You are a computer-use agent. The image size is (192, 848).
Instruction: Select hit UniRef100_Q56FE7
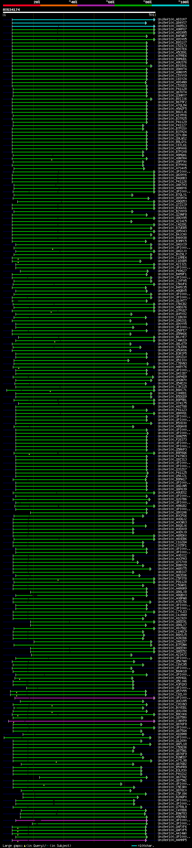click(172, 330)
